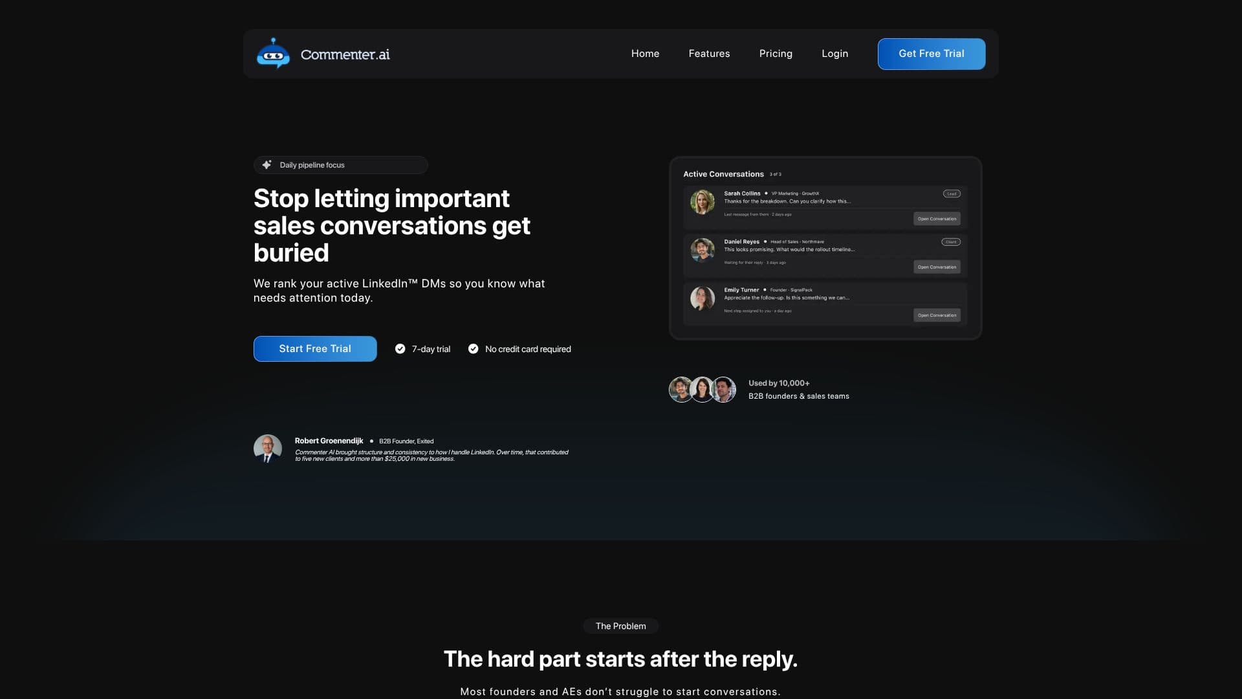Click the headline 'Stop letting important sales conversations'
This screenshot has width=1242, height=699.
click(391, 225)
